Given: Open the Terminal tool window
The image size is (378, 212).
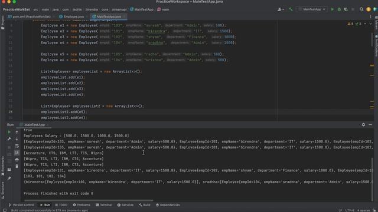Looking at the screenshot, I should click(104, 205).
